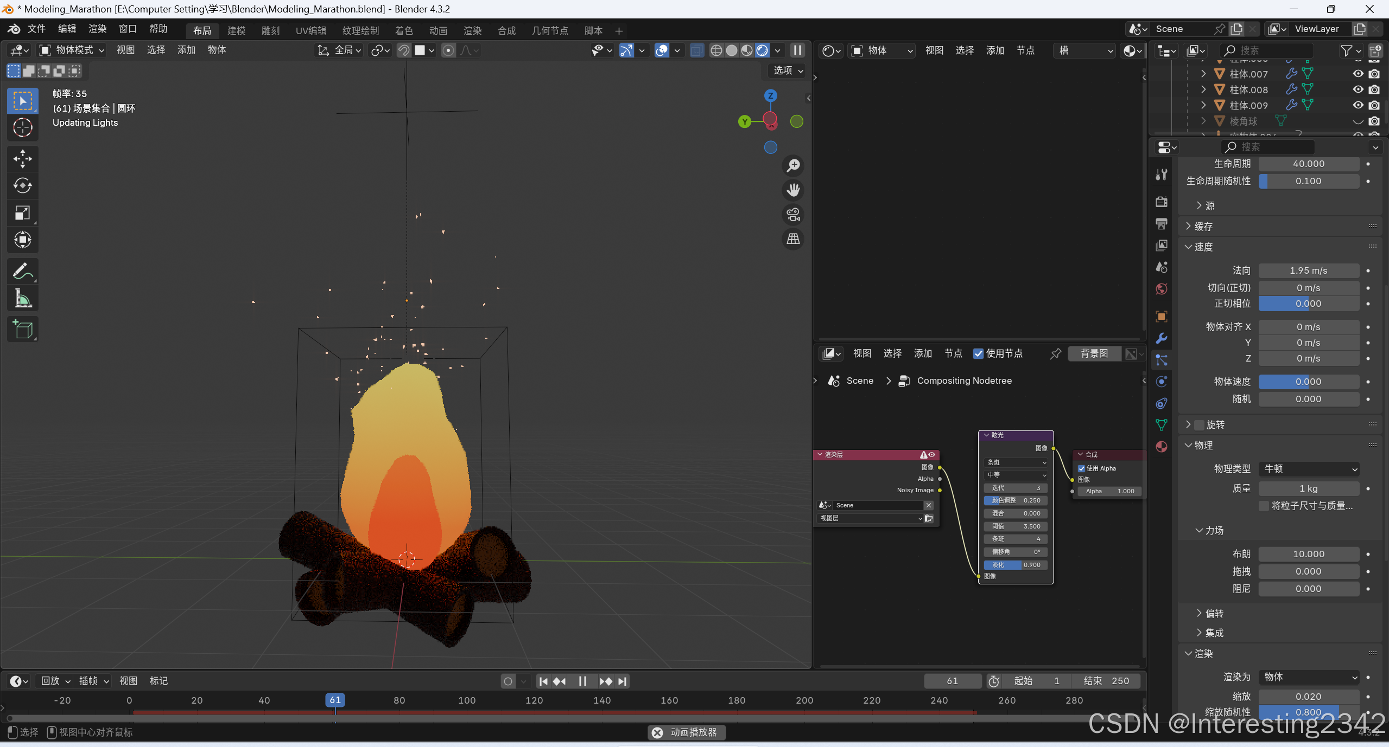
Task: Select the Measure tool
Action: pyautogui.click(x=22, y=298)
